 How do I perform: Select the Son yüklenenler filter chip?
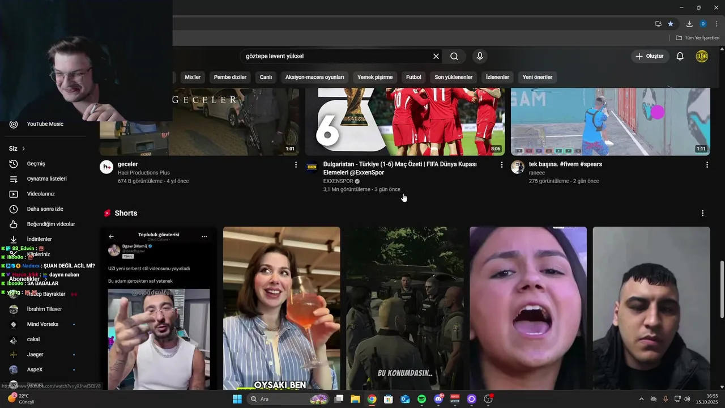pos(453,77)
